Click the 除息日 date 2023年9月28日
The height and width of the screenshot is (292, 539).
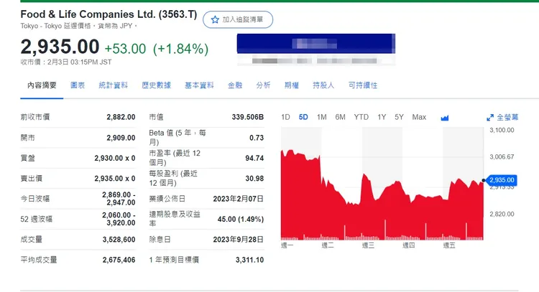click(x=238, y=240)
